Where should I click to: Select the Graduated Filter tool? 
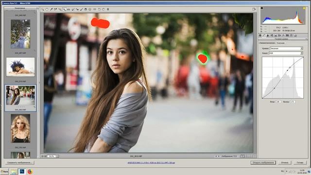(x=86, y=9)
